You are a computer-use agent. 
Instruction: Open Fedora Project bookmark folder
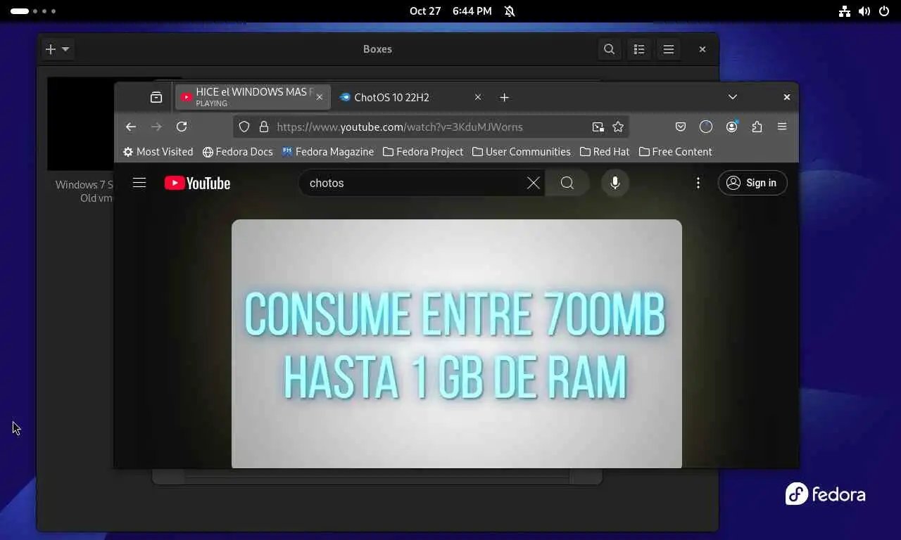(x=423, y=152)
